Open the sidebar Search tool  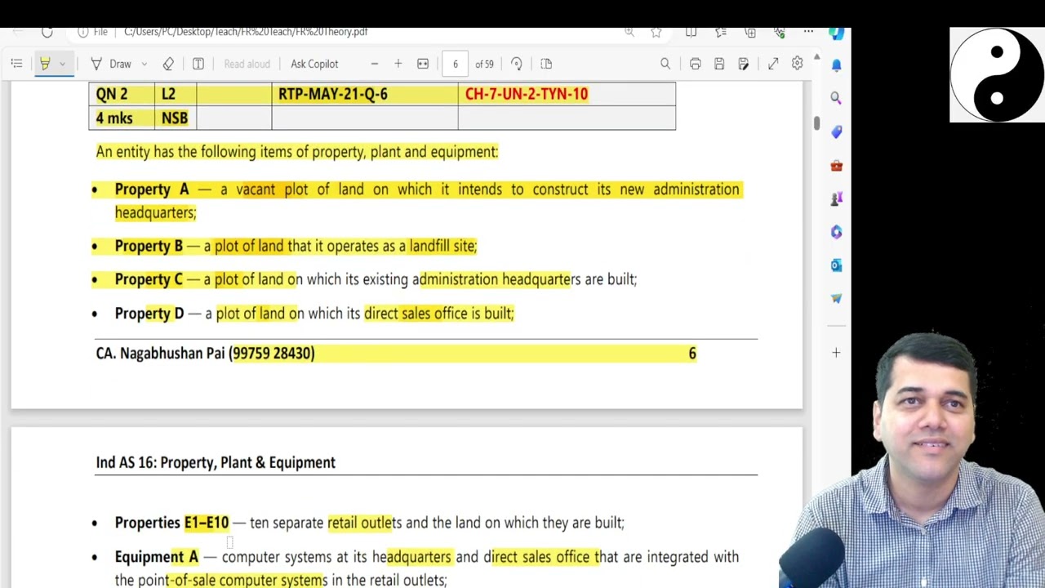[836, 98]
